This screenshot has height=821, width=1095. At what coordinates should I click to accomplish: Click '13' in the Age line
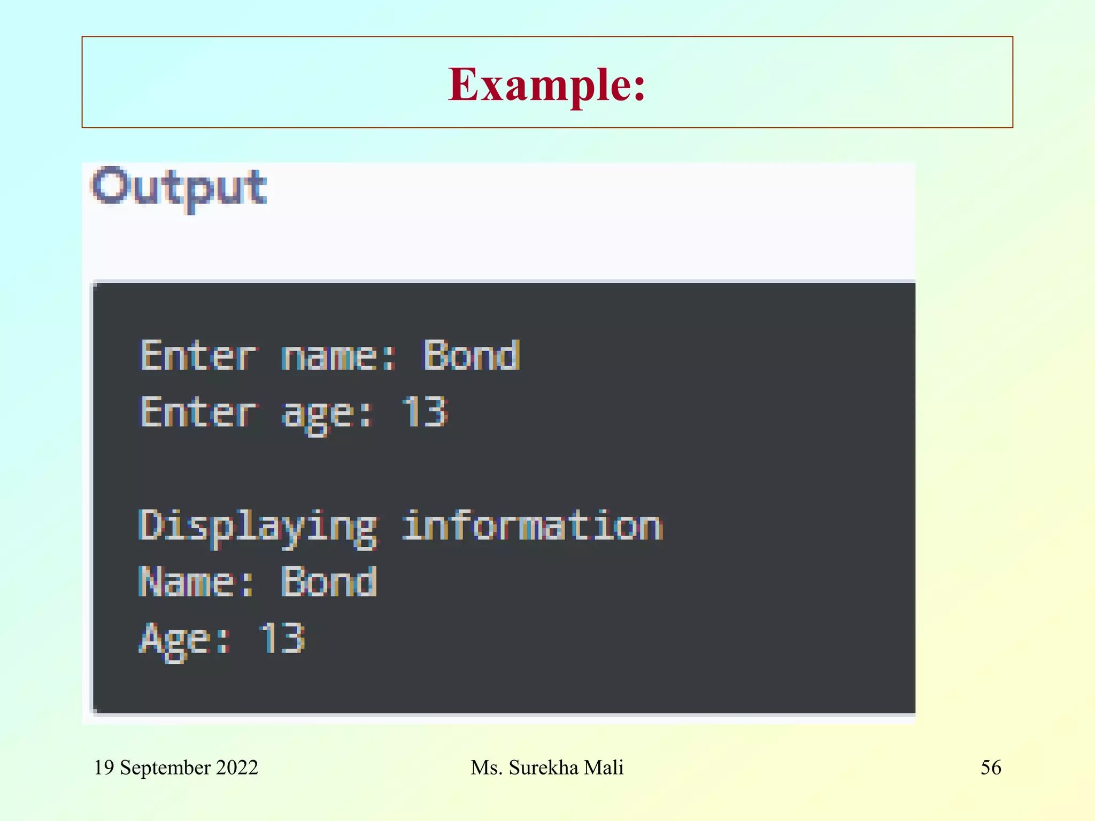pyautogui.click(x=282, y=638)
